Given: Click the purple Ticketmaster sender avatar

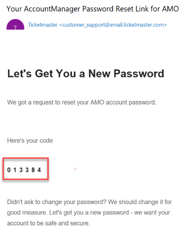Looking at the screenshot, I should click(x=15, y=24).
